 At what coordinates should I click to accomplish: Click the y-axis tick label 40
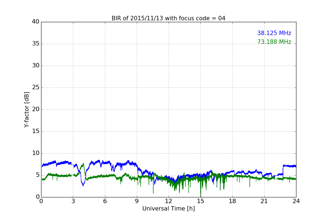(36, 22)
